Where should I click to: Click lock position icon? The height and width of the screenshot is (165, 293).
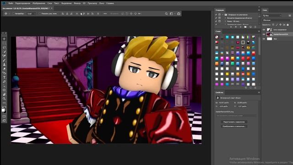pos(281,25)
